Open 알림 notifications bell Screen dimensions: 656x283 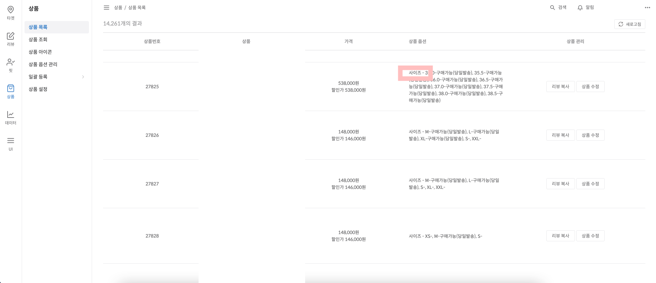pos(580,8)
